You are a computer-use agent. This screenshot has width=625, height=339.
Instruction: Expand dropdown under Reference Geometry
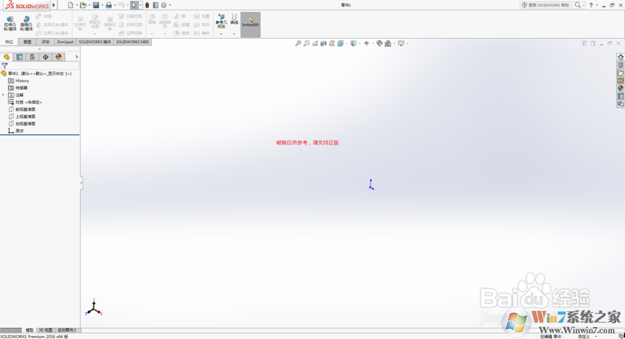[221, 34]
